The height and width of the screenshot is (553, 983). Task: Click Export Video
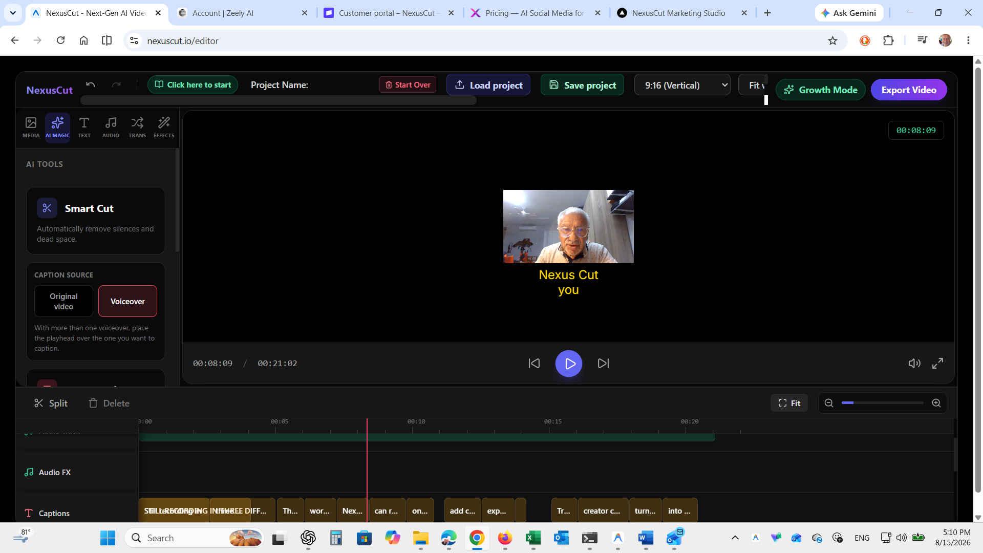pos(909,90)
